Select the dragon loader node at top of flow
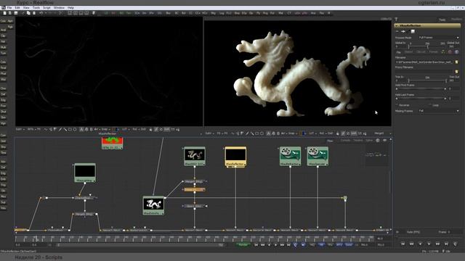The image size is (465, 261). pos(195,156)
